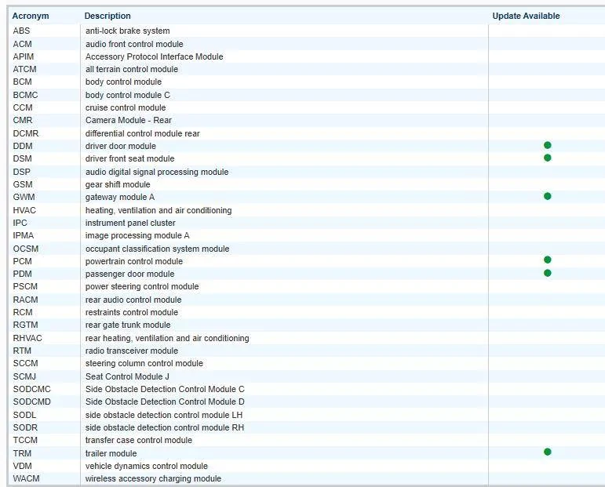Viewport: 605px width, 487px height.
Task: Click the HVAC acronym cell
Action: pos(24,210)
